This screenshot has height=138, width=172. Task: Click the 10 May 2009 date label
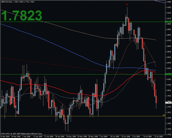[x=71, y=137]
